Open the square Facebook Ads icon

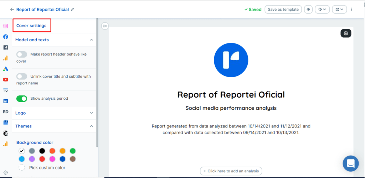click(6, 47)
